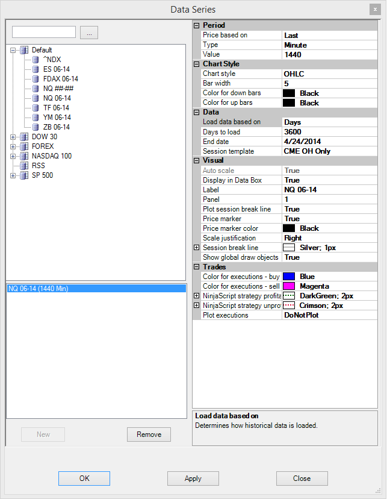Collapse the Trades property section
The image size is (387, 499).
click(197, 267)
